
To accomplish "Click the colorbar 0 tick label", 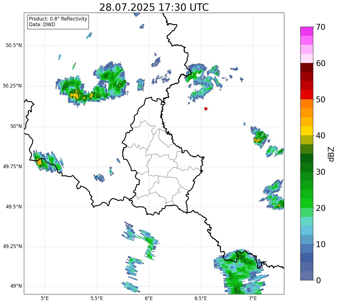I will (318, 280).
